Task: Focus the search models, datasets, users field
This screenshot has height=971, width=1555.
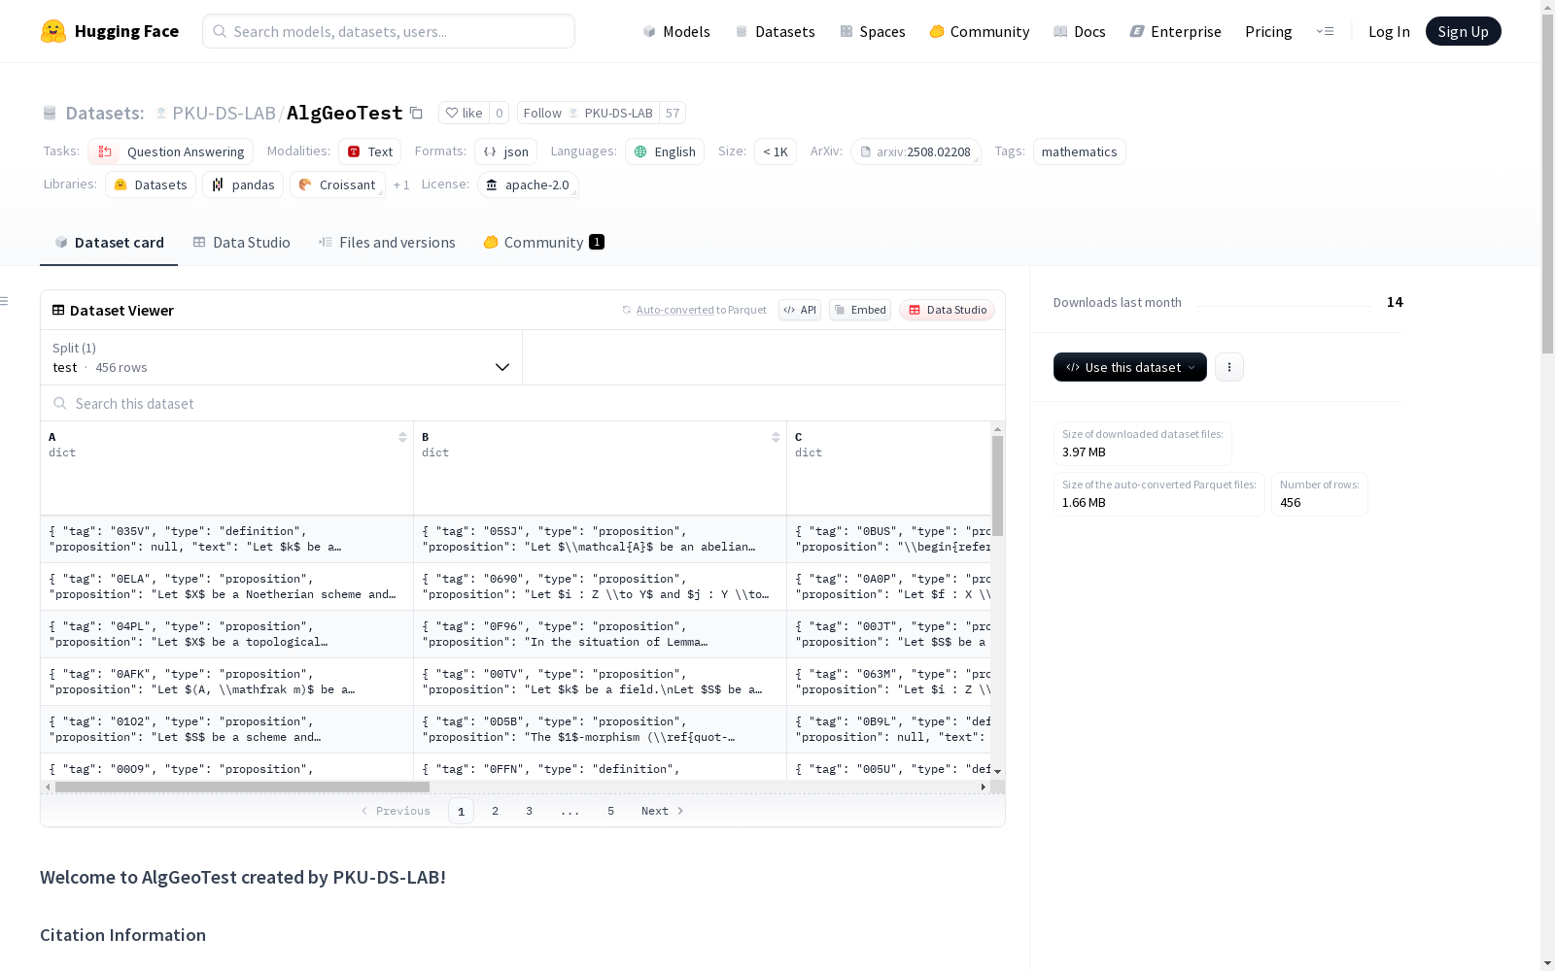Action: click(389, 31)
